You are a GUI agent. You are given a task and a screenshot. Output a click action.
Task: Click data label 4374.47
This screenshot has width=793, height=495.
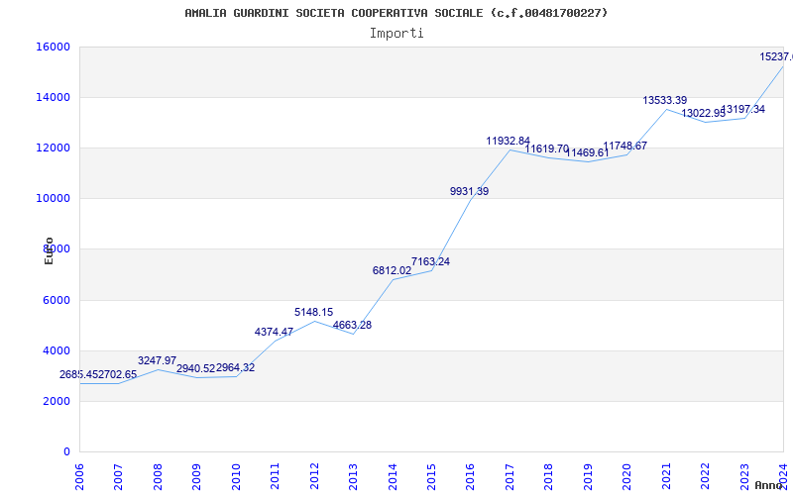tap(275, 332)
